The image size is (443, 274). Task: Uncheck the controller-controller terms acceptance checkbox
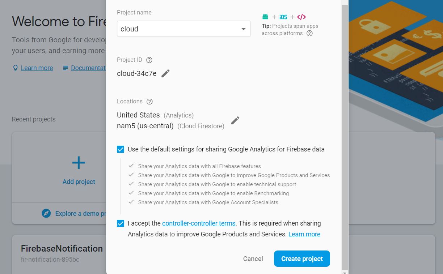point(121,223)
